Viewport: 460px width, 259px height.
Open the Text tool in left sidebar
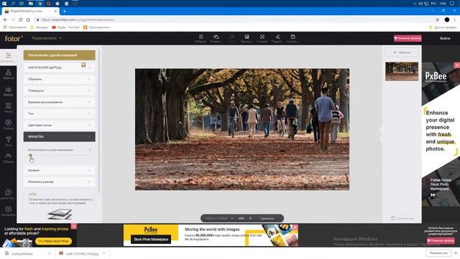[x=8, y=141]
